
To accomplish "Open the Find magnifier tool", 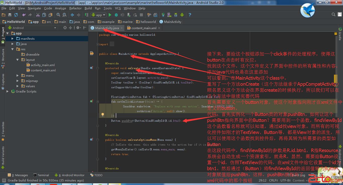I will pyautogui.click(x=58, y=15).
